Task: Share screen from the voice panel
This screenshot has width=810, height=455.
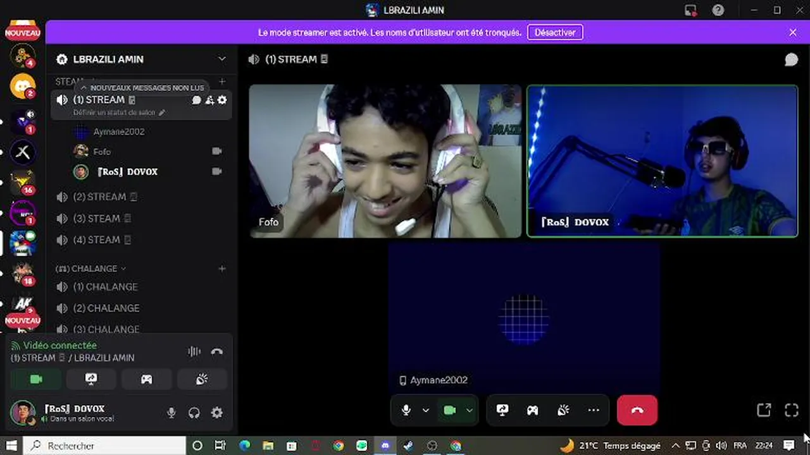Action: [x=91, y=379]
